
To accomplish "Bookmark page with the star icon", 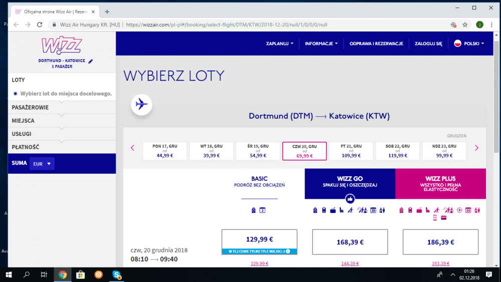I will [x=465, y=24].
